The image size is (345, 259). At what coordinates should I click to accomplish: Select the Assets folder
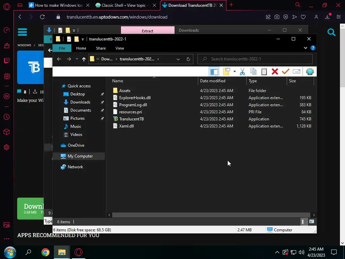pyautogui.click(x=125, y=90)
